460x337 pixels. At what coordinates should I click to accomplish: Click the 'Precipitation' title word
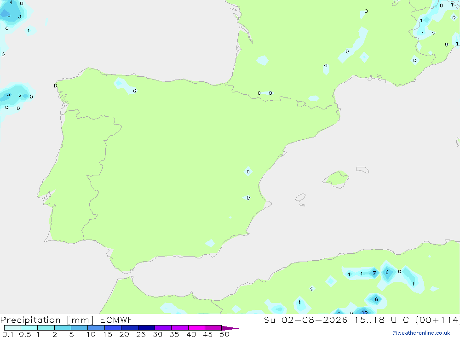click(x=30, y=320)
